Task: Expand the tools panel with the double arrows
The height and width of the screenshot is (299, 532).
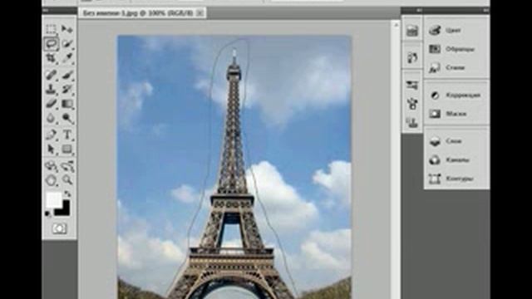Action: pyautogui.click(x=47, y=11)
